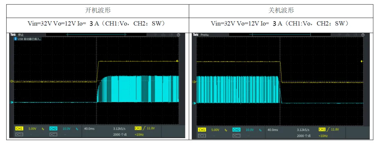Click the help icon on the right oscilloscope

tap(363, 35)
